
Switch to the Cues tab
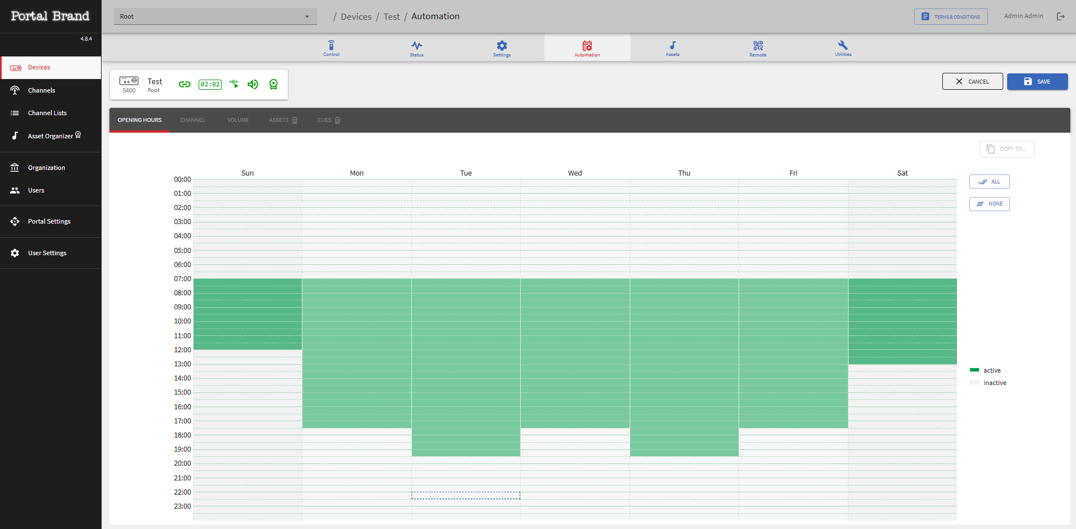329,120
